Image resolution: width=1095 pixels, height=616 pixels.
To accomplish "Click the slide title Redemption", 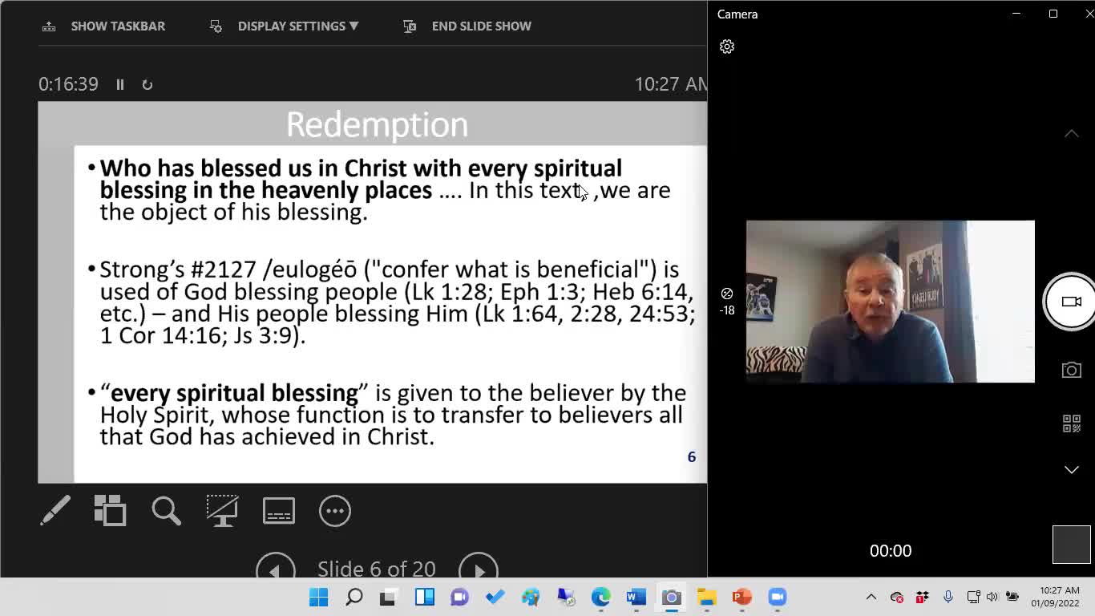I will (x=377, y=124).
